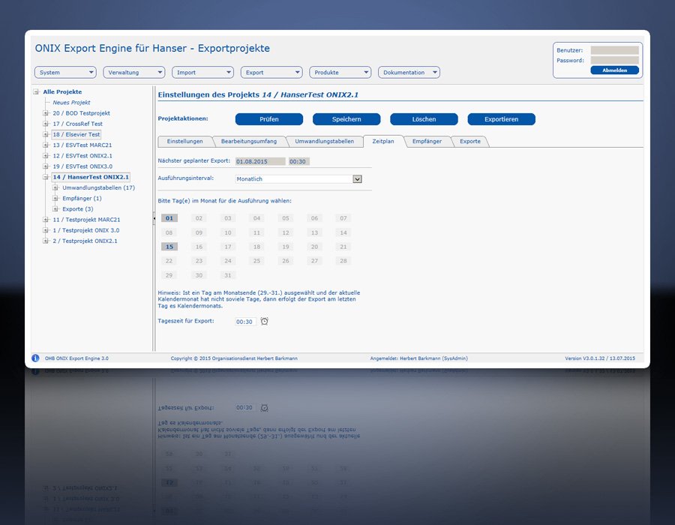This screenshot has width=675, height=525.
Task: Click the Angemeldet: Herbert Barkmann status text
Action: point(418,358)
